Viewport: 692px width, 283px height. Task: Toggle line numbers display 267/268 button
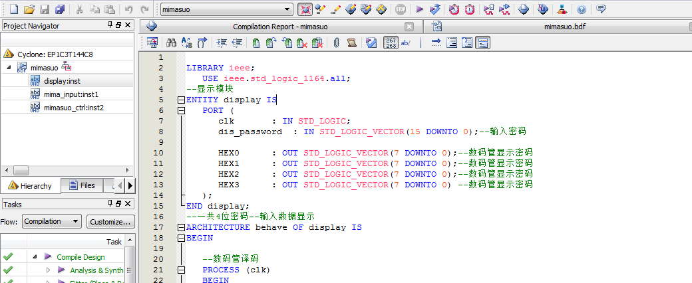[391, 43]
